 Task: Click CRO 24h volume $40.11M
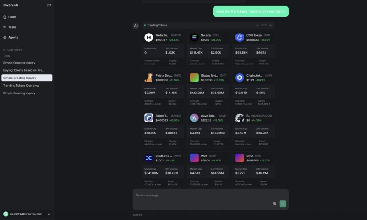tap(262, 173)
